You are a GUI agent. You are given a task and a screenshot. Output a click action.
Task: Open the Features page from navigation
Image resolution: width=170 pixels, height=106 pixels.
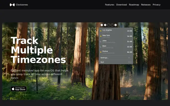coord(109,5)
